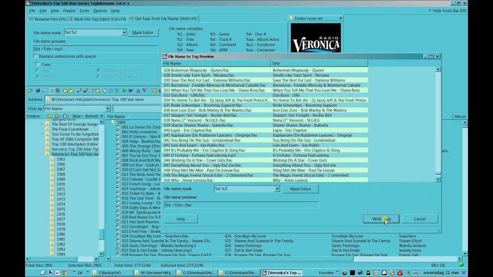The image size is (493, 277).
Task: Open the star favorites icon in Folders bar
Action: [x=57, y=116]
